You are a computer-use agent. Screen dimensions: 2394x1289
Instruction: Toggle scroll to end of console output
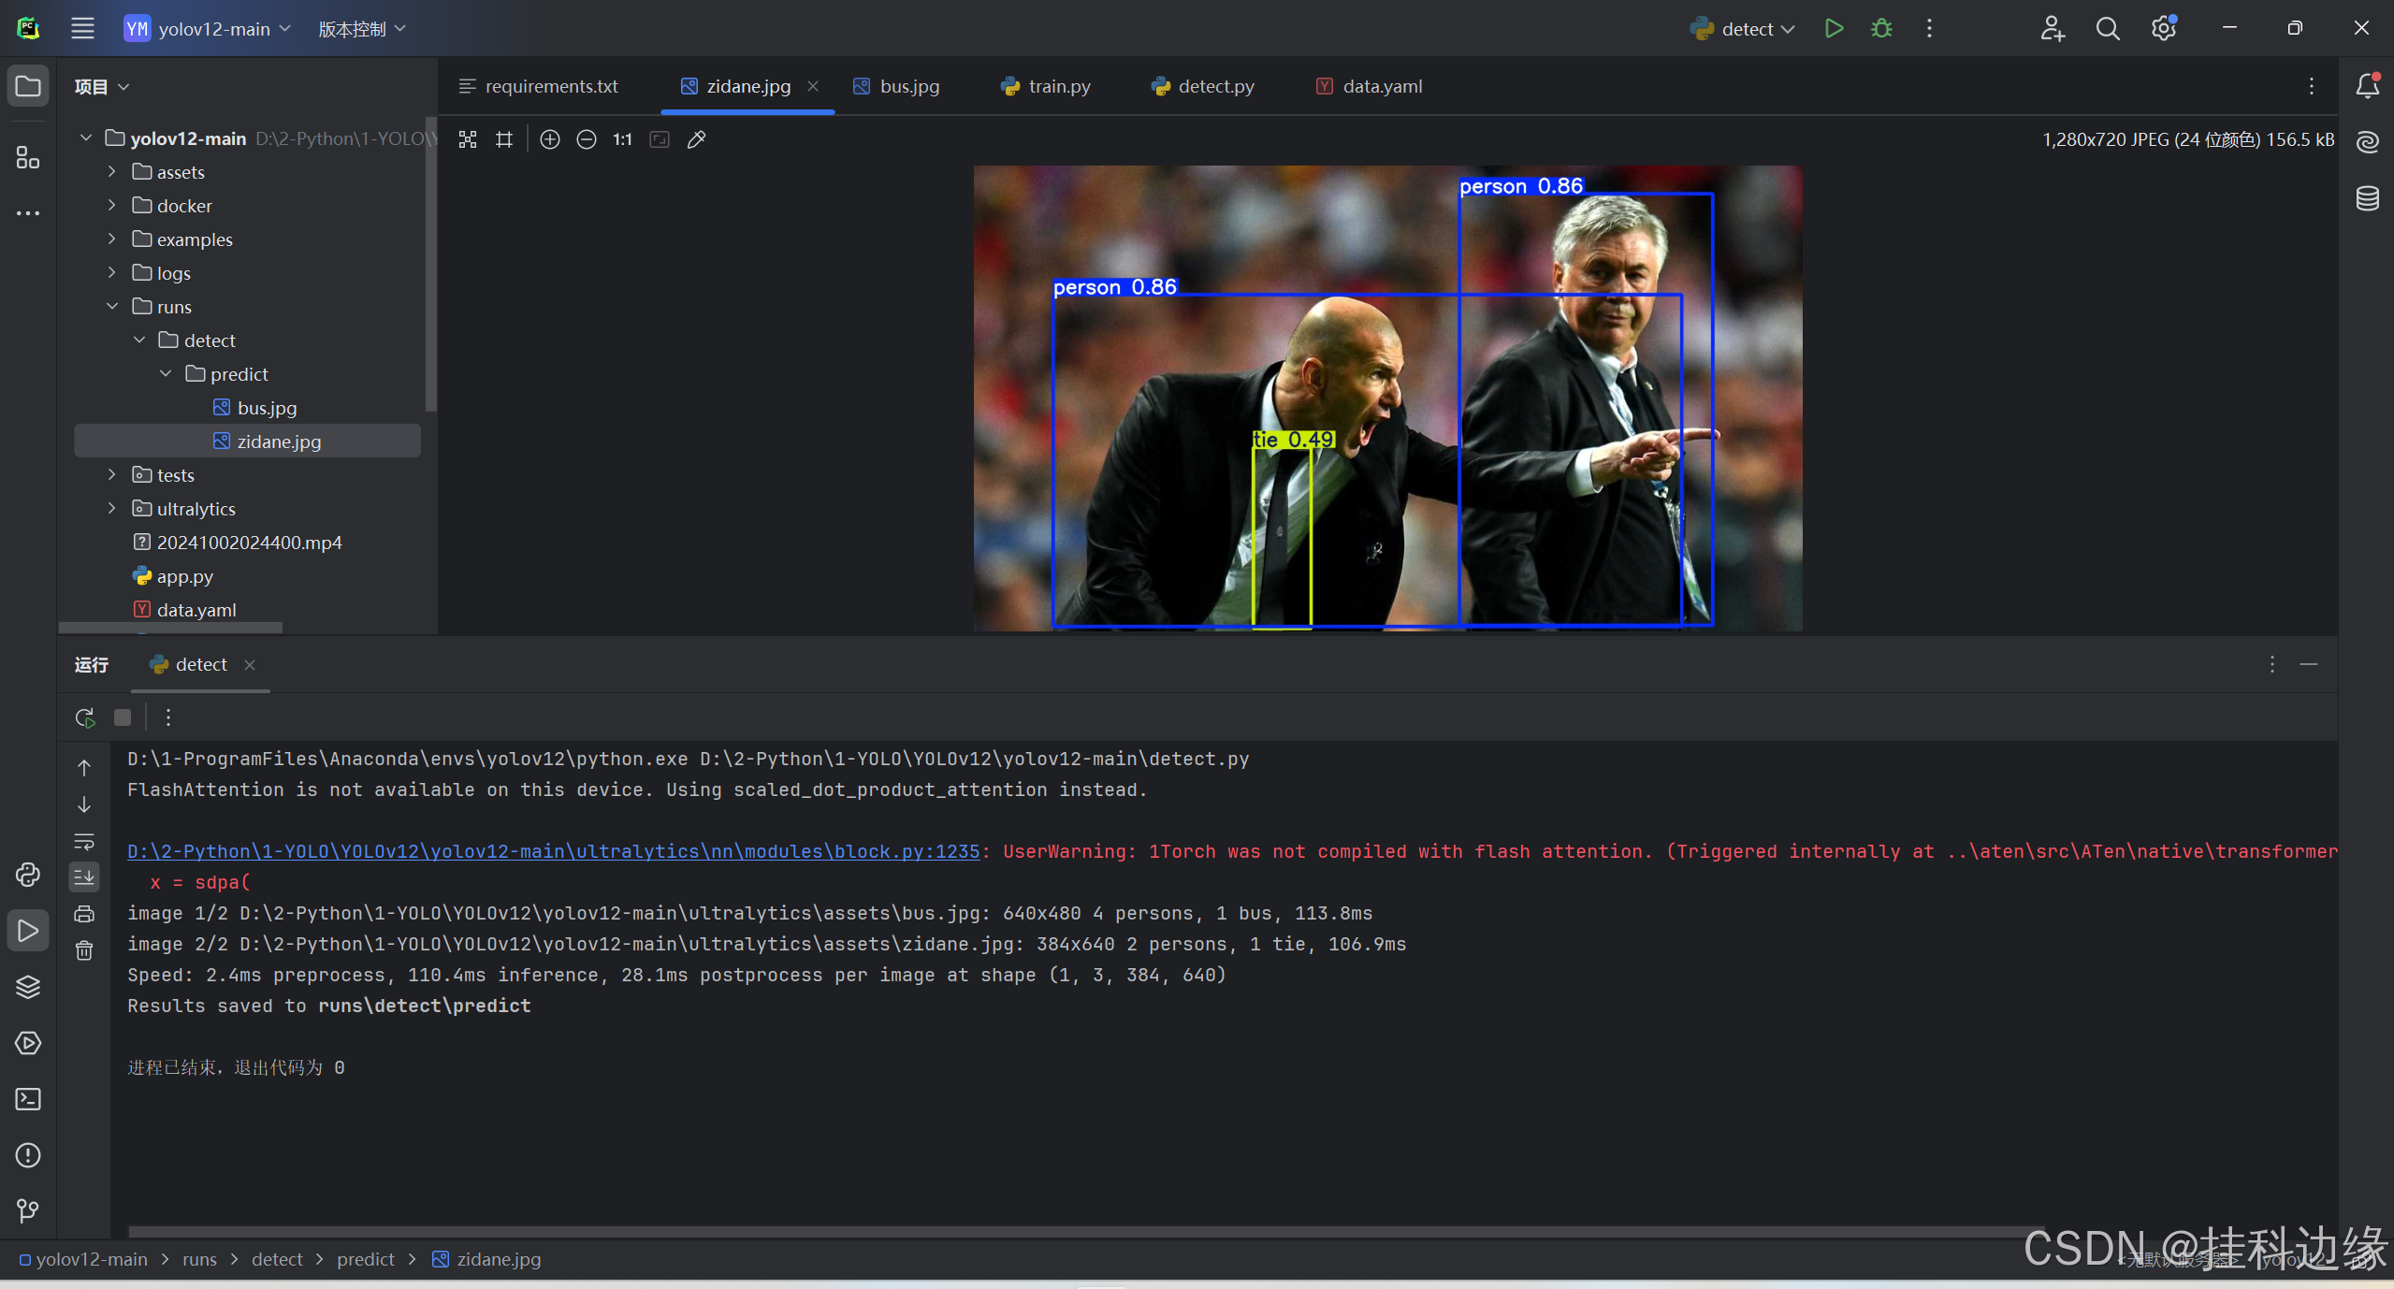pos(84,877)
